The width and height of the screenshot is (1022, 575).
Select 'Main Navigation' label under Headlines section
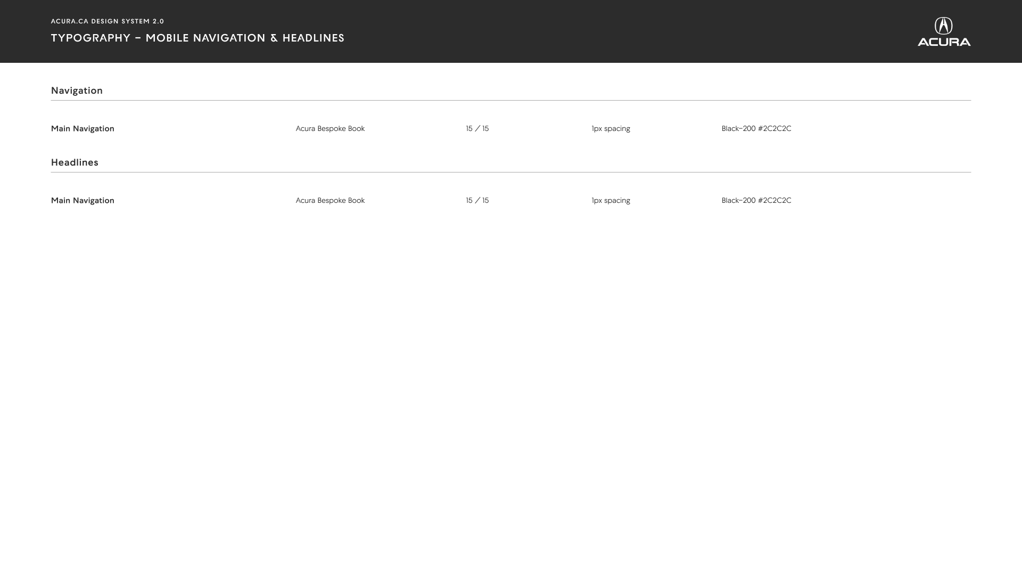pyautogui.click(x=83, y=200)
